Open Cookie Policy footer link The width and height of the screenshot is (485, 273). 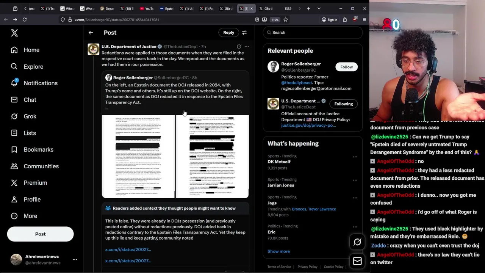[333, 267]
